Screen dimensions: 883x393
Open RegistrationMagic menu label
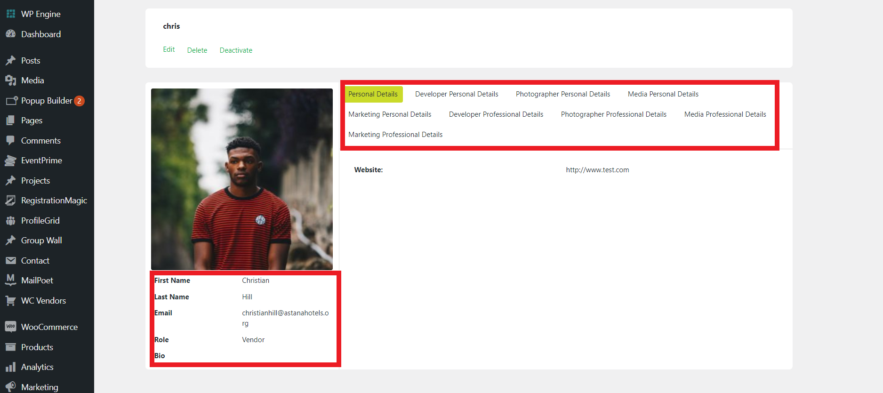(54, 201)
